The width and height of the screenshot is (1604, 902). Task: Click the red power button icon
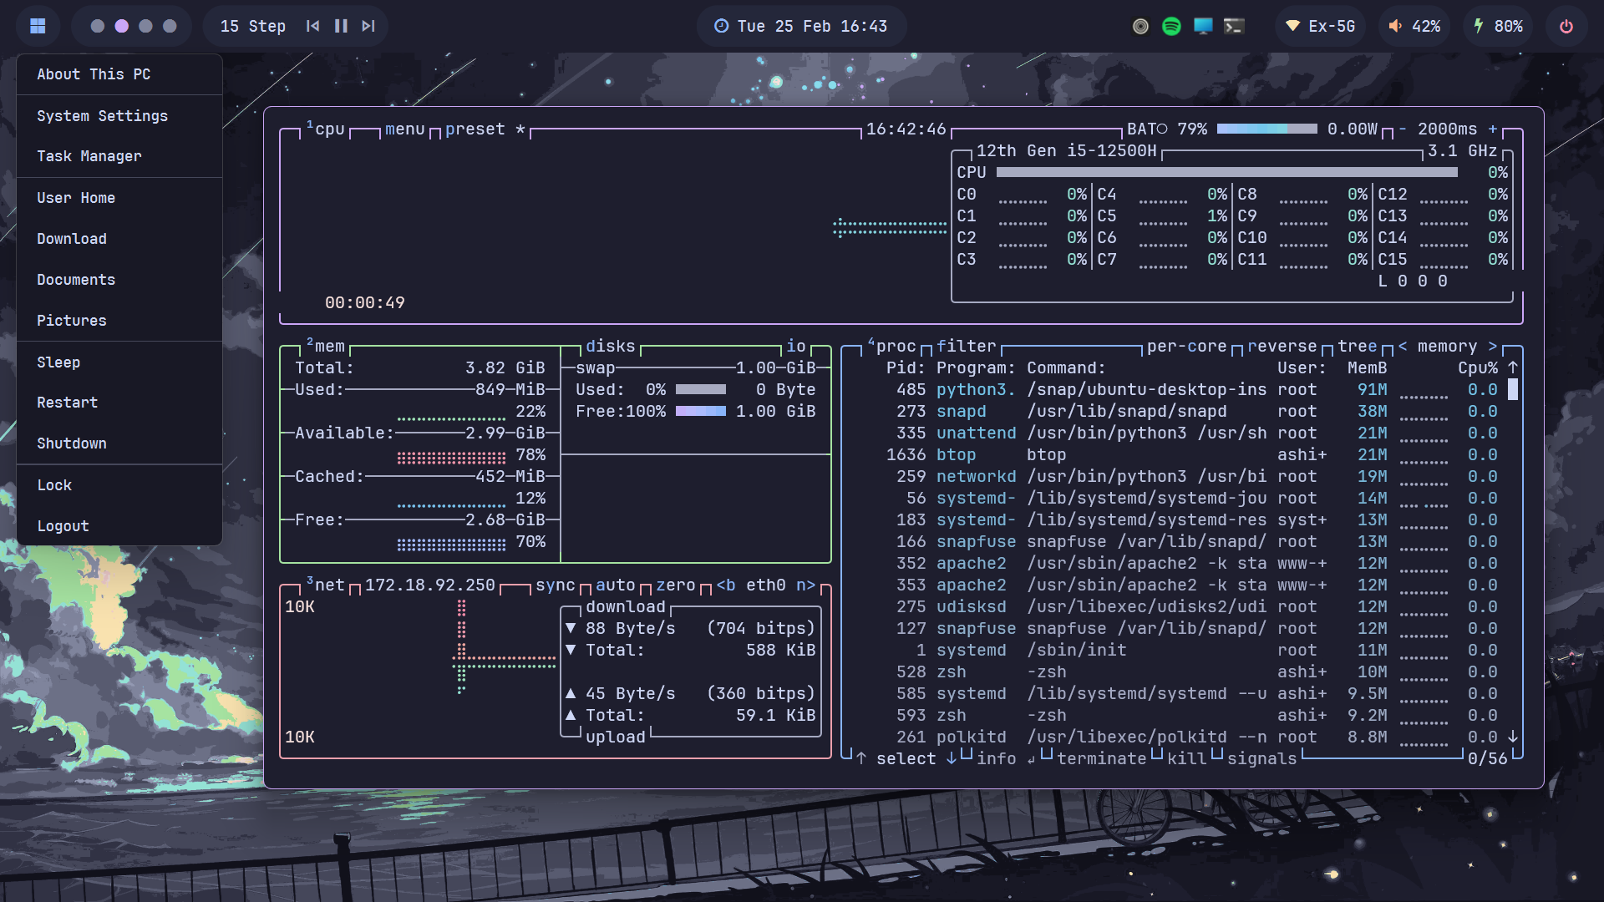pyautogui.click(x=1566, y=26)
